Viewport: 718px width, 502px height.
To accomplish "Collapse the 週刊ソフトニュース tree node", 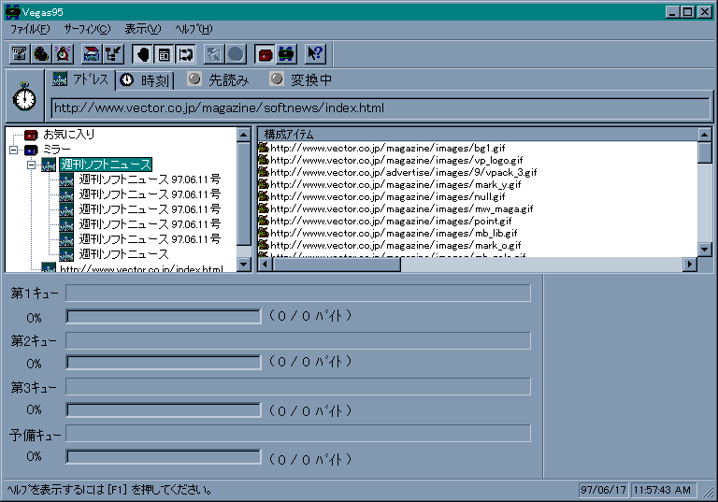I will pyautogui.click(x=31, y=165).
